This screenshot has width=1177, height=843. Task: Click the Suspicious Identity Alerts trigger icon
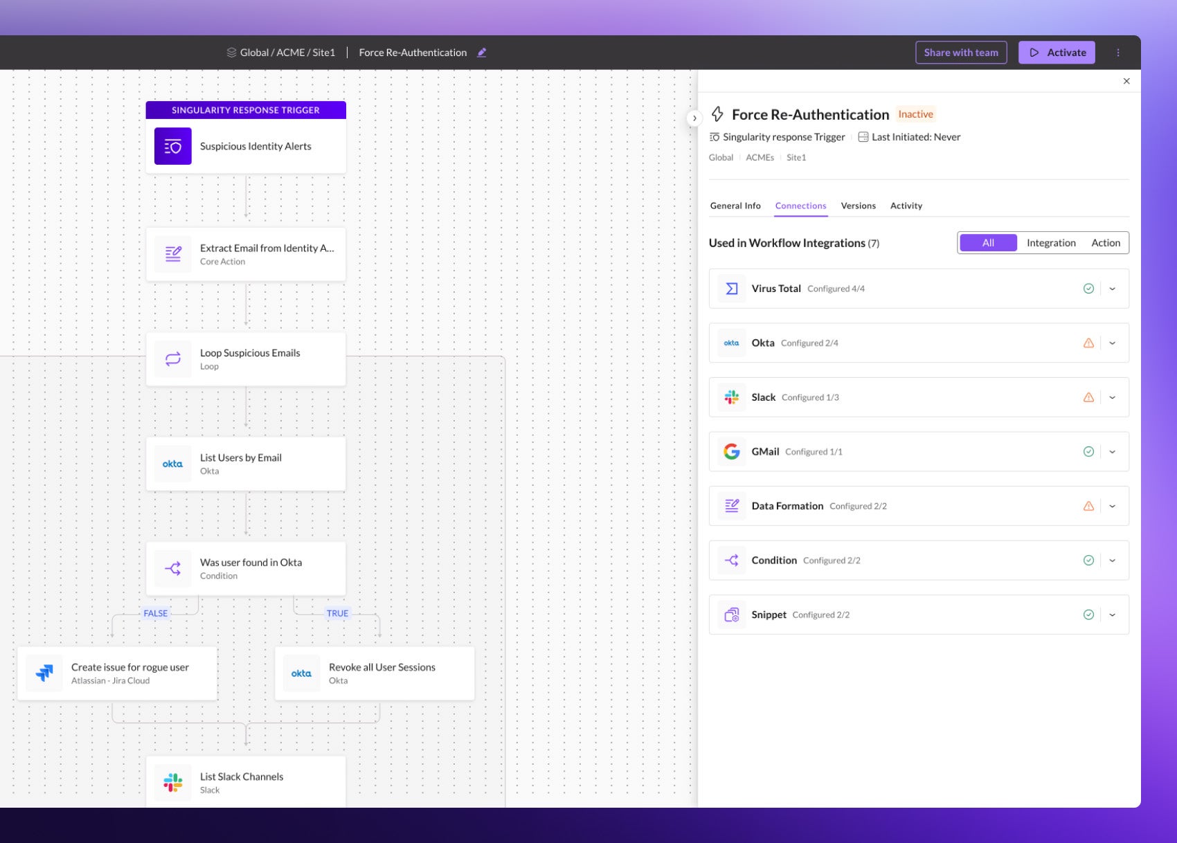172,146
